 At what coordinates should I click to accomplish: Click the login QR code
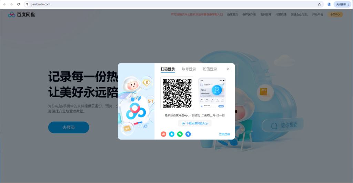click(x=177, y=93)
